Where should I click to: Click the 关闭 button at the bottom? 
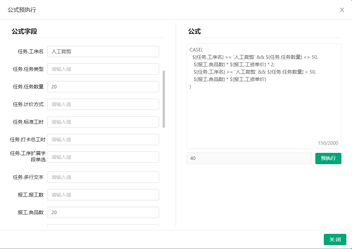[335, 239]
